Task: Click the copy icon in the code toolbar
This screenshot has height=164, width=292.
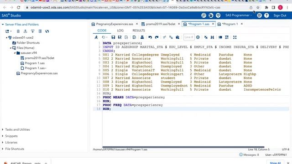Action: pos(171,37)
